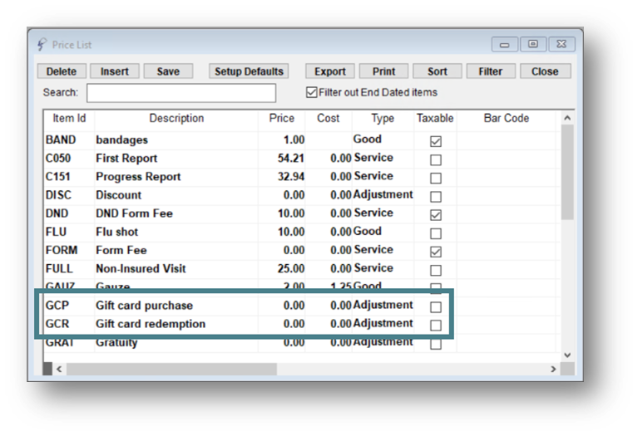Viewport: 638px width, 436px height.
Task: Check Taxable for C050 First Report
Action: tap(436, 159)
